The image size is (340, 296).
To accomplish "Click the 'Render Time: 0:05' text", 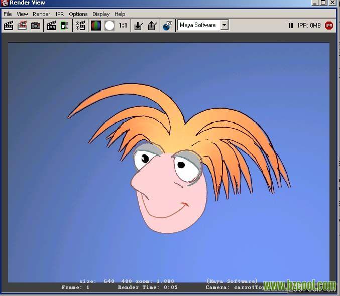I will [148, 287].
